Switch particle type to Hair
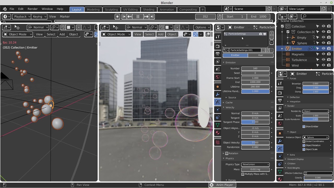This screenshot has height=188, width=334. 261,55
